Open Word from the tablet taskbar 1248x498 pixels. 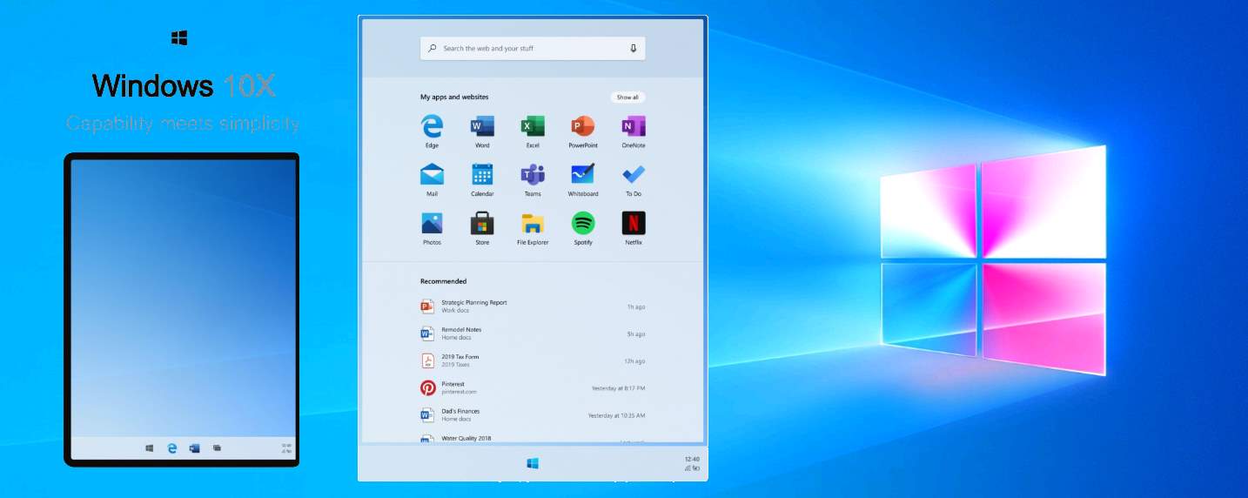pyautogui.click(x=195, y=448)
